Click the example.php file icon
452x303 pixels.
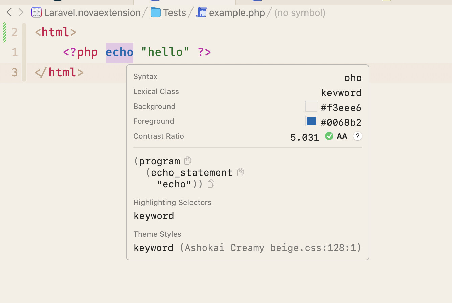tap(202, 13)
